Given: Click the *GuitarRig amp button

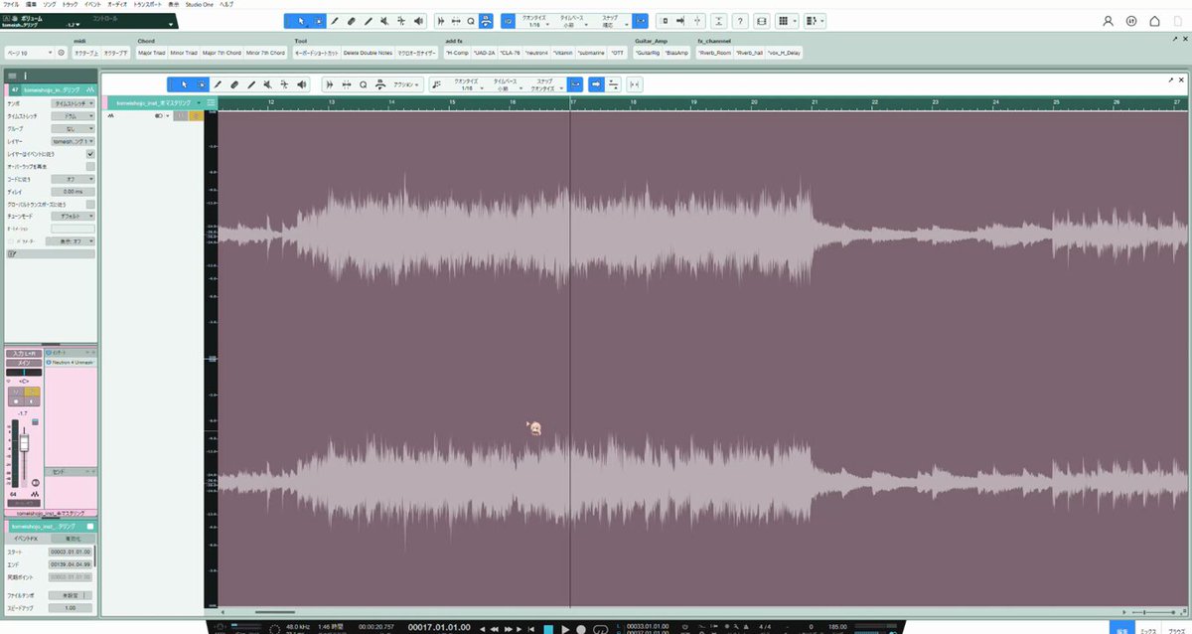Looking at the screenshot, I should pos(648,52).
